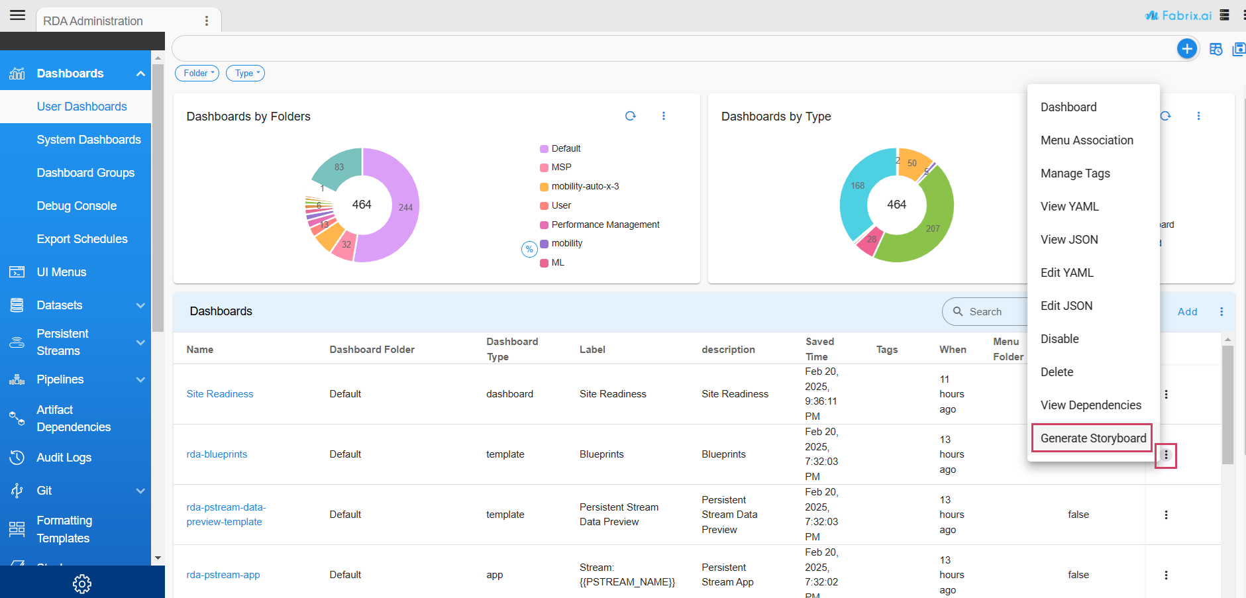Viewport: 1246px width, 598px height.
Task: Open Dashboards table options kebab menu
Action: (x=1221, y=312)
